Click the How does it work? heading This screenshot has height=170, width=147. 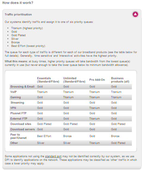click(18, 3)
